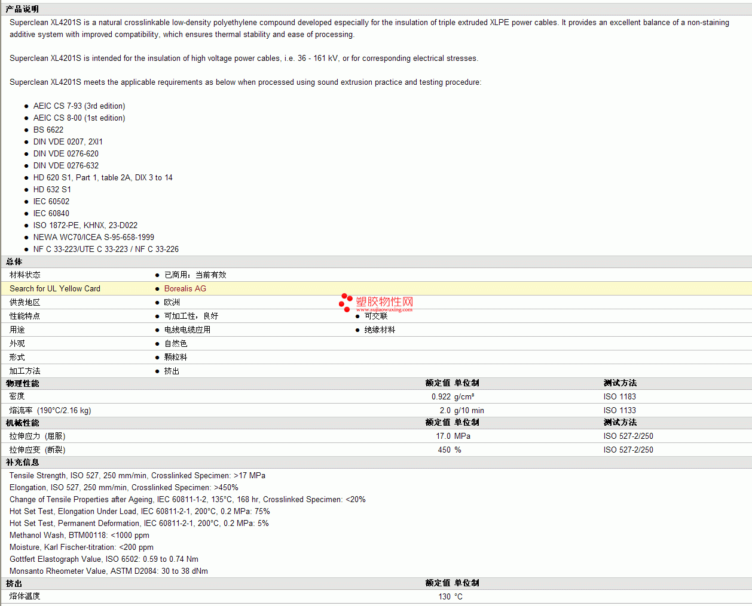Click the Elongation, ISO 527 line
The image size is (752, 606).
point(124,487)
